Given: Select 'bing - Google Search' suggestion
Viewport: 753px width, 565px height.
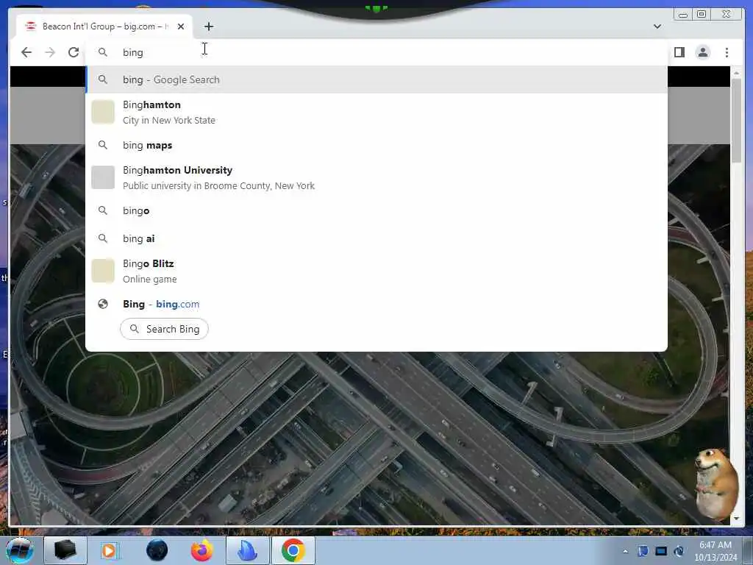Looking at the screenshot, I should pos(376,79).
